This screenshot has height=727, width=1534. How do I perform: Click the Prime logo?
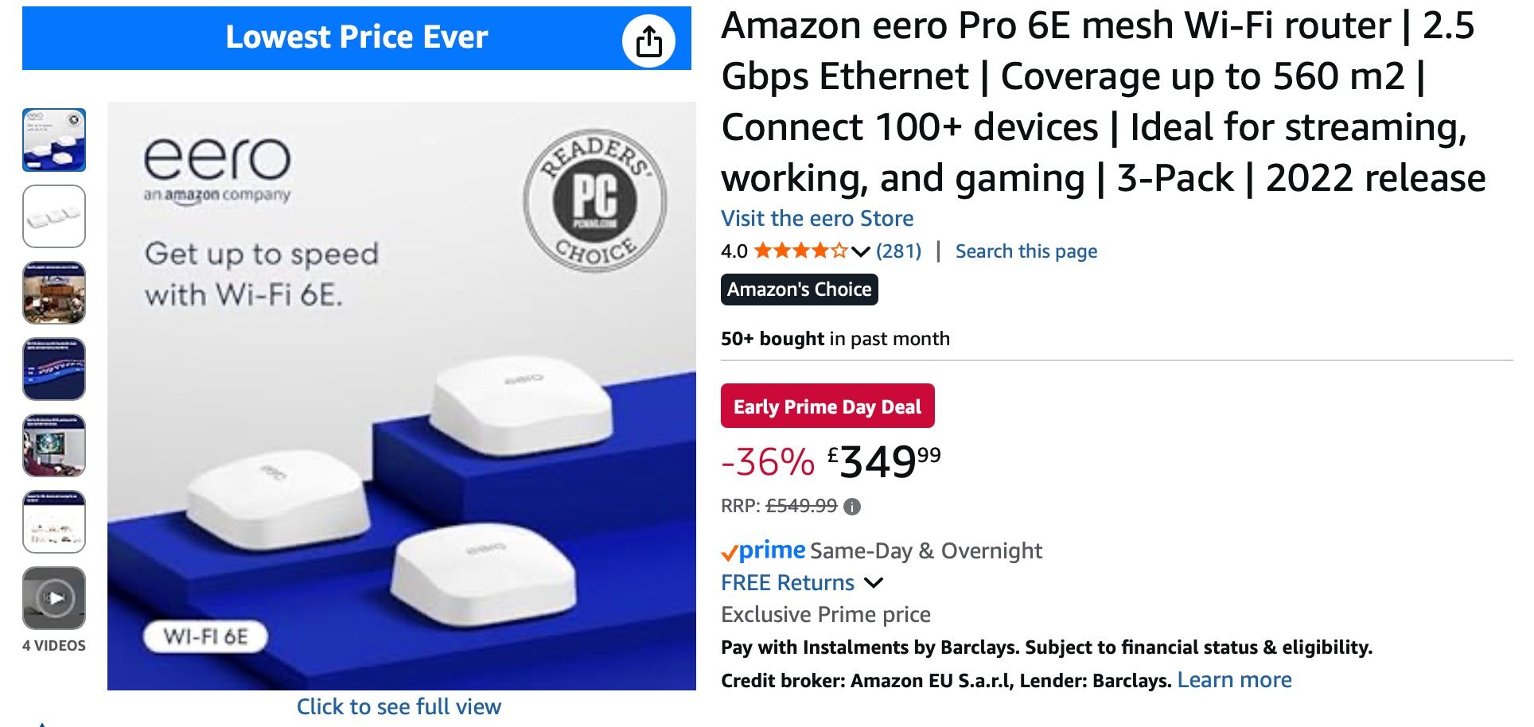point(763,550)
